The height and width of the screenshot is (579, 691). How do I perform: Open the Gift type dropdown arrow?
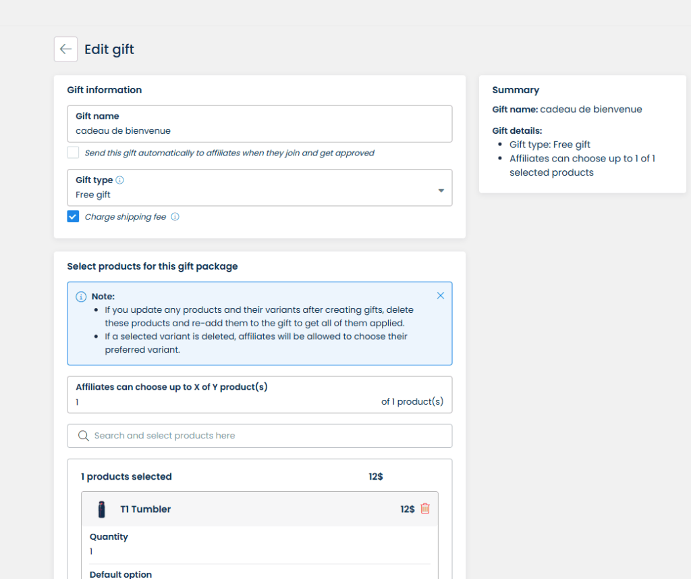(x=441, y=191)
